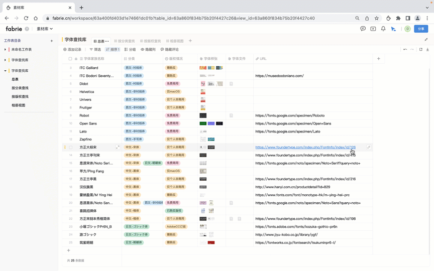
Task: Toggle the blue collaborator cursor icon
Action: pyautogui.click(x=393, y=29)
